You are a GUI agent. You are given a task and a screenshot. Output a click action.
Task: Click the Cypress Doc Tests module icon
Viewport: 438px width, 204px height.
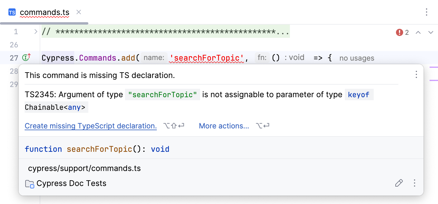click(29, 183)
